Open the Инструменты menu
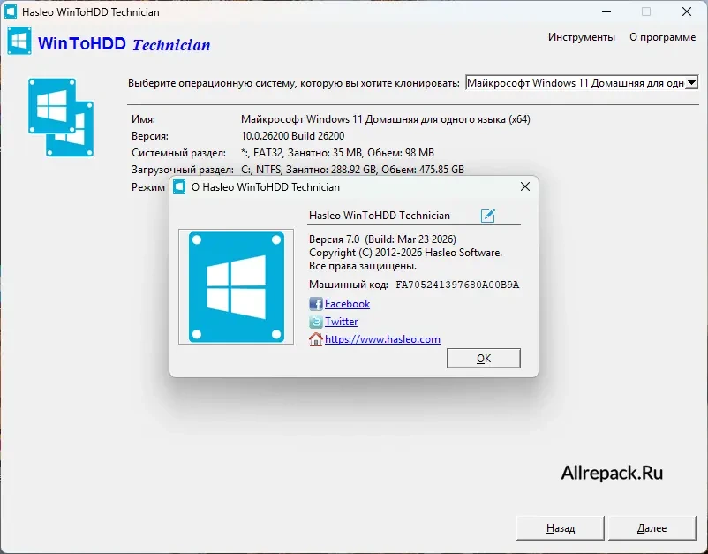Screen dimensions: 708x554 582,37
